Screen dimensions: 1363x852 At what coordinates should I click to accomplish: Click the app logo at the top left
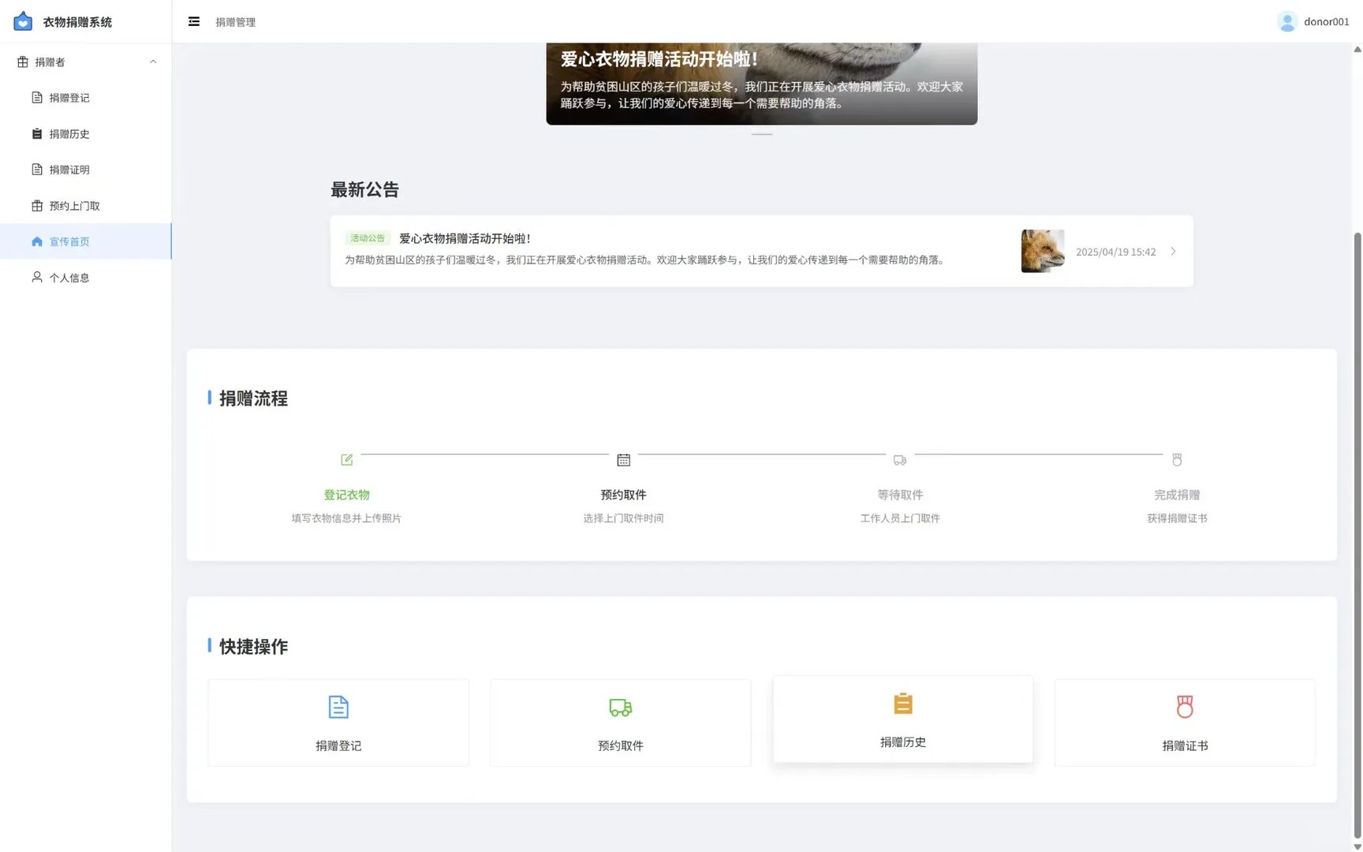[x=22, y=21]
